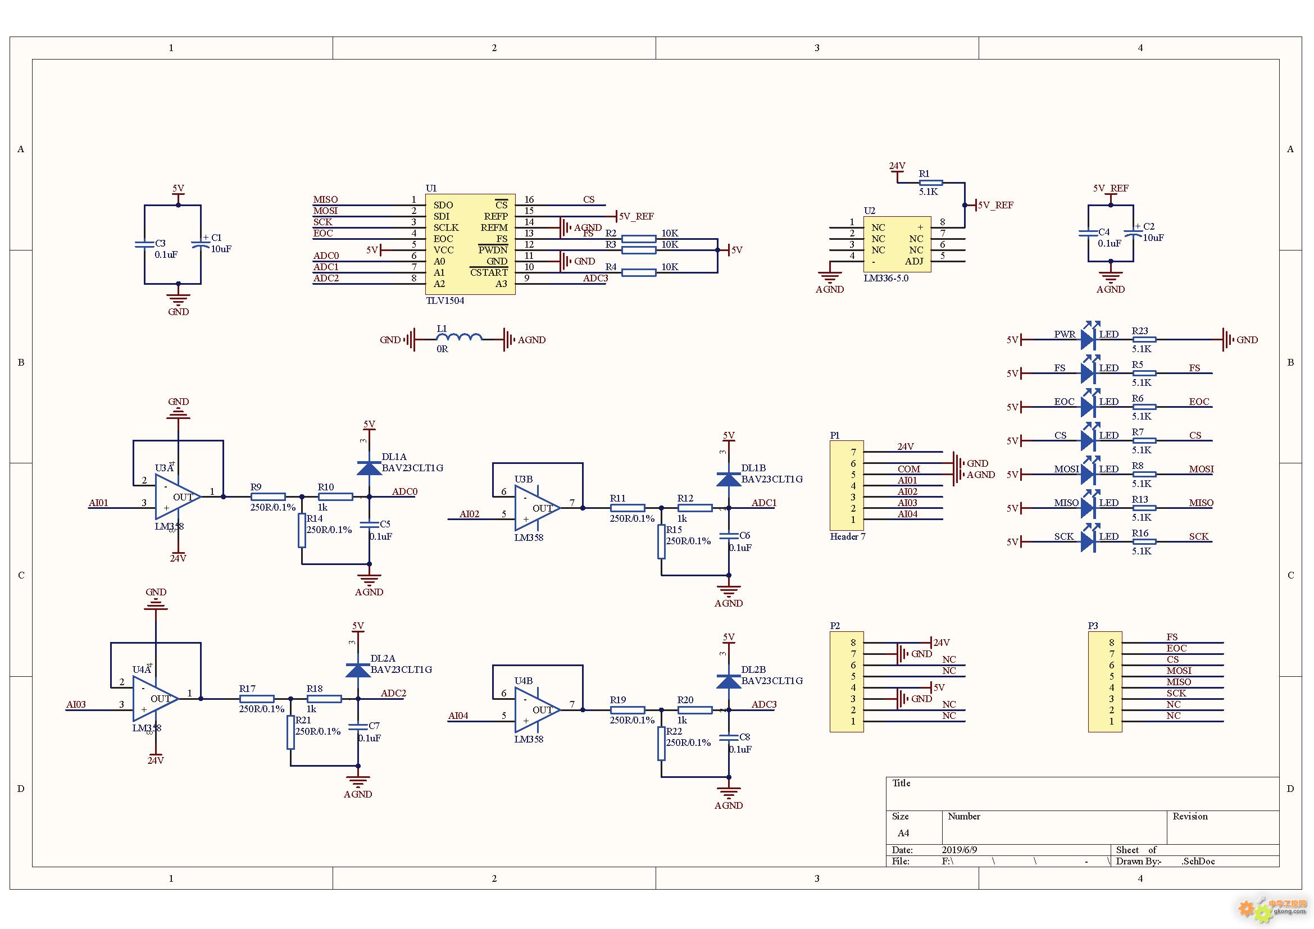The height and width of the screenshot is (929, 1314).
Task: Select resistor R18 1k symbol
Action: tap(324, 699)
